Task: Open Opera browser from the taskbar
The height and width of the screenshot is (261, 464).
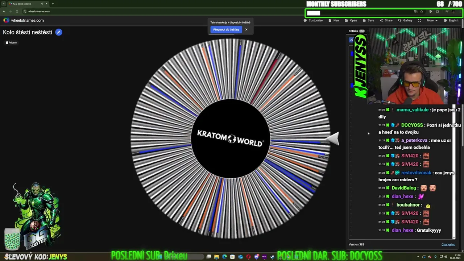Action: pyautogui.click(x=248, y=257)
